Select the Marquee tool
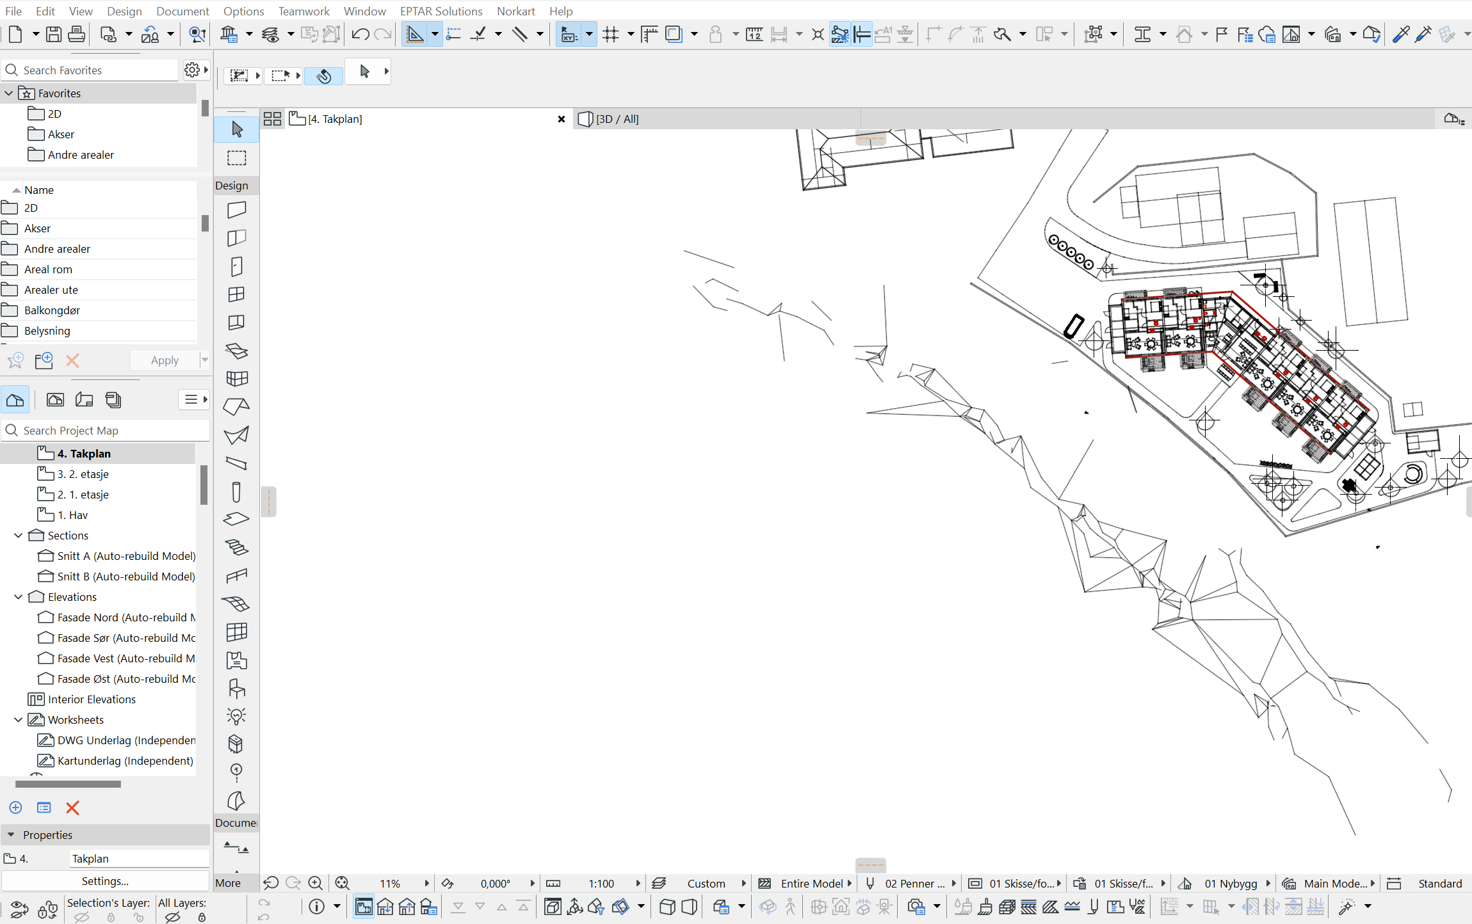This screenshot has height=924, width=1472. point(236,158)
